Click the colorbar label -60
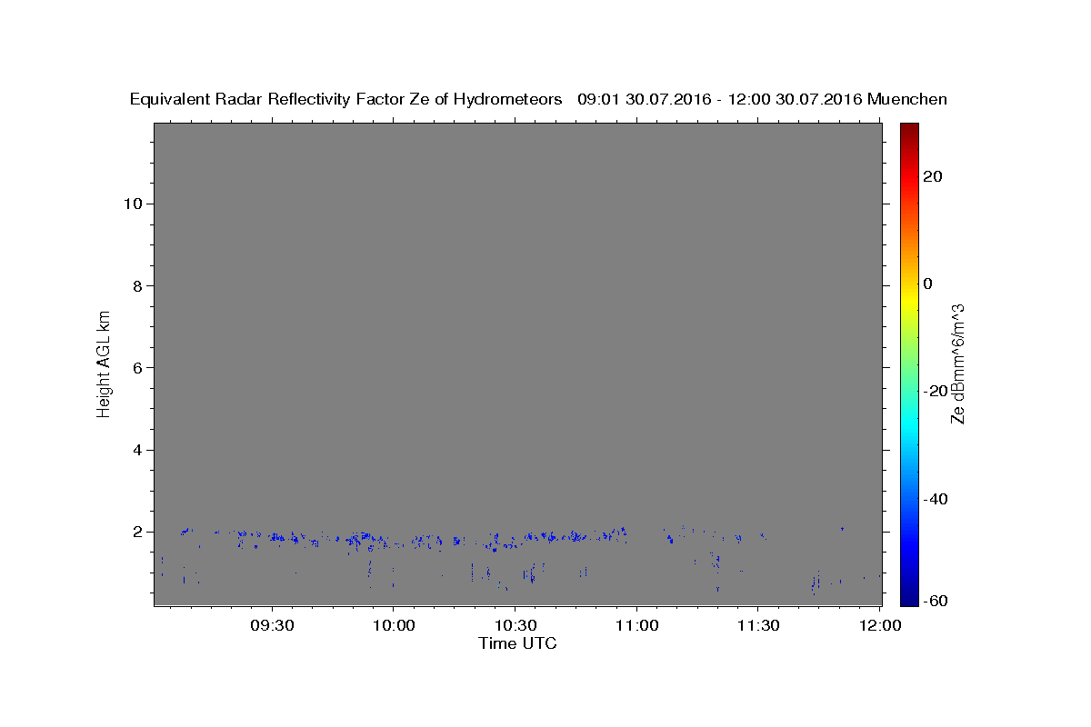 935,602
